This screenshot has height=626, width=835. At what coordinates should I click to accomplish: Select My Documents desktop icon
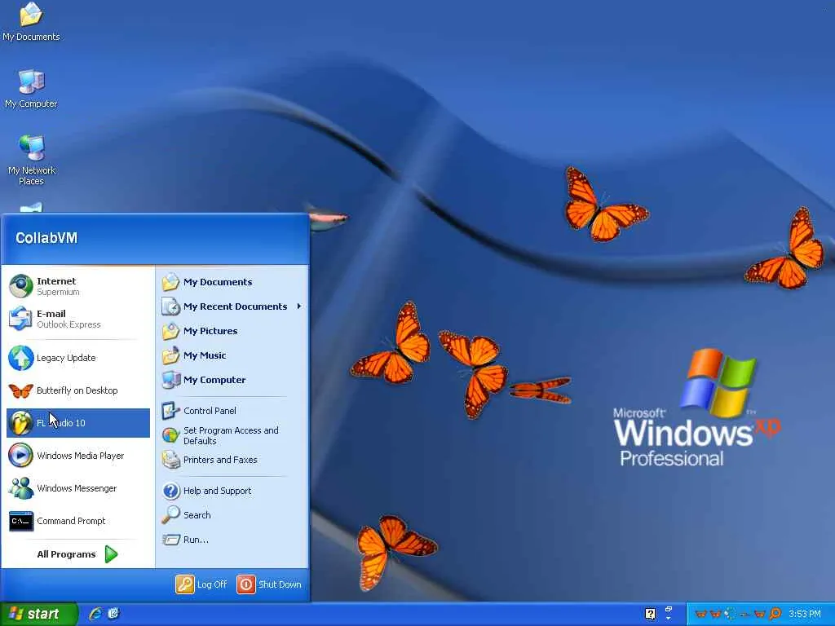31,21
